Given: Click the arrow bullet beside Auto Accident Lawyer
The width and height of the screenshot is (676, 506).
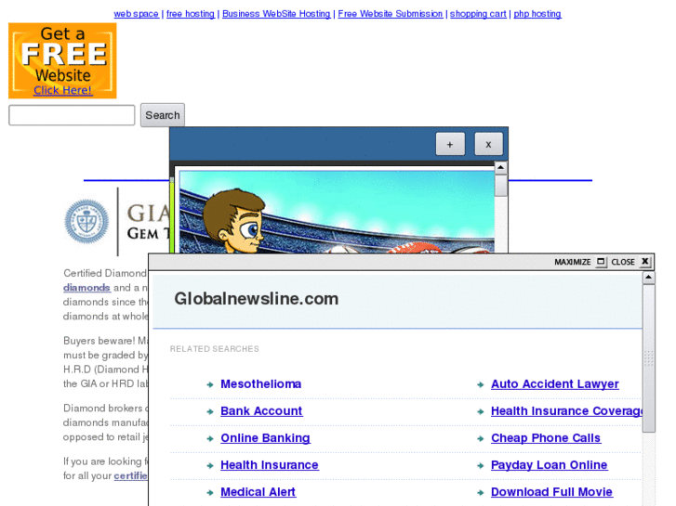Looking at the screenshot, I should pos(481,384).
